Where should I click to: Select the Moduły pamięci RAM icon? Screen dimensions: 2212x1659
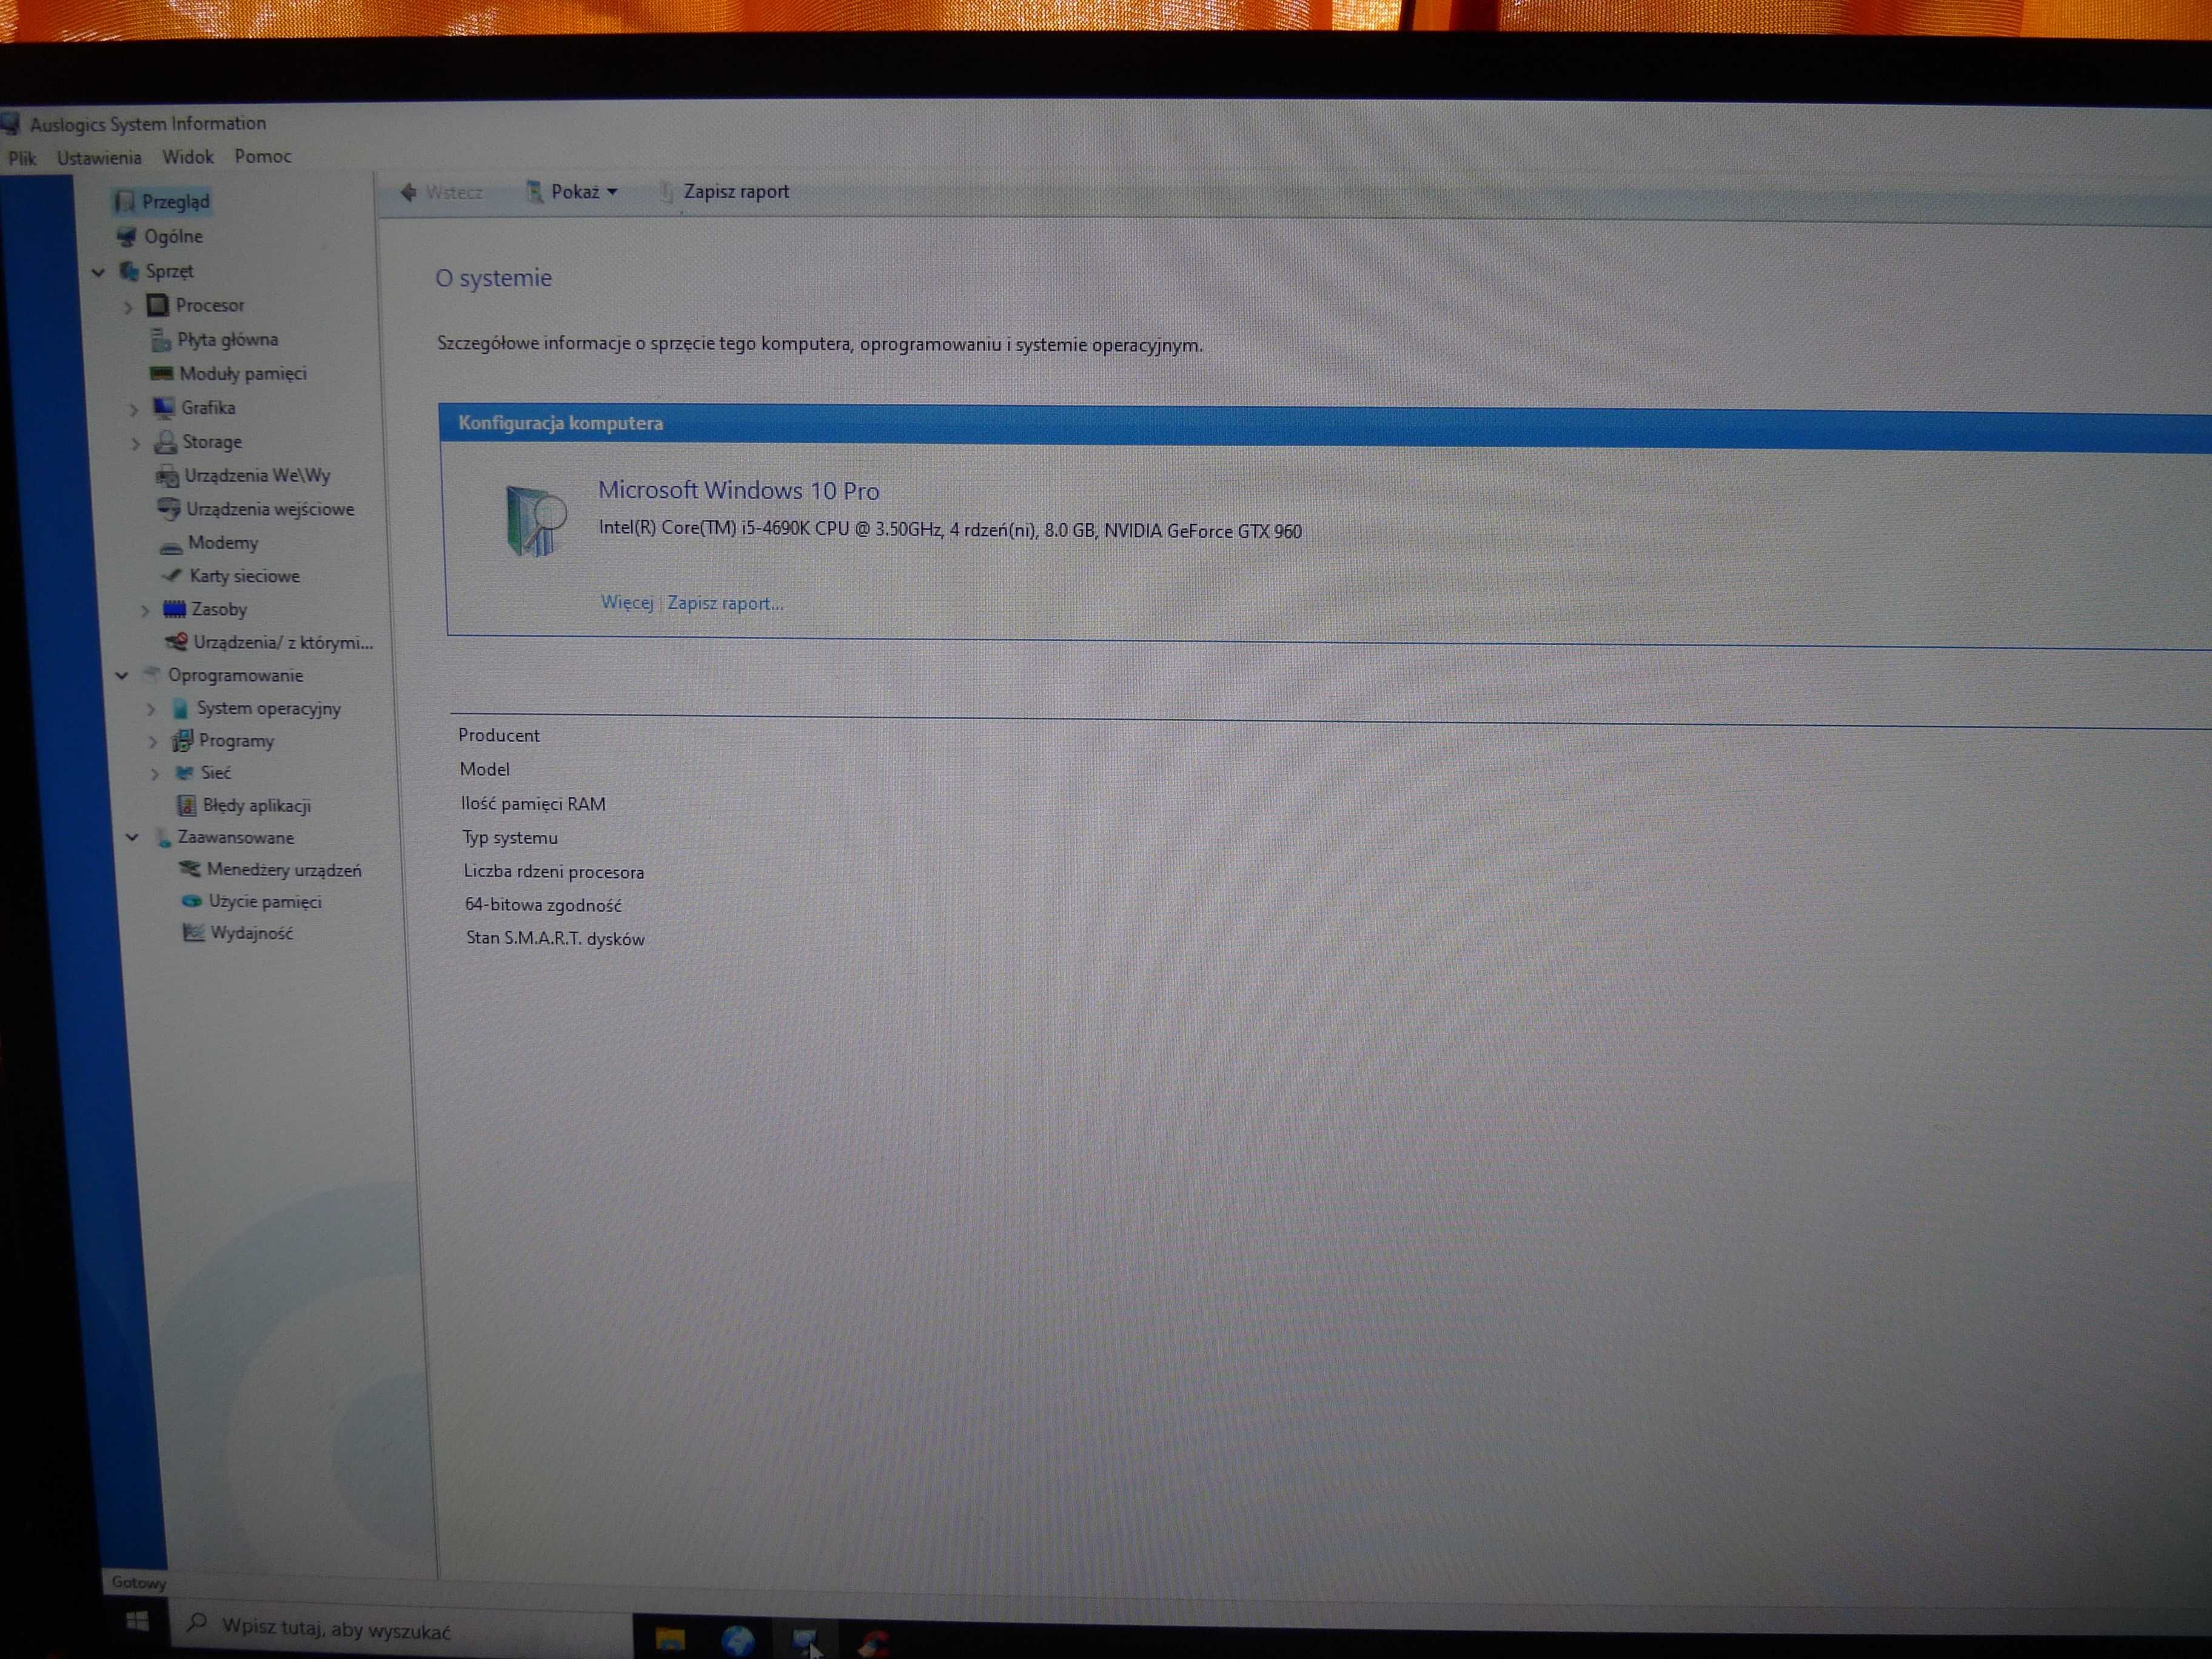(x=161, y=374)
